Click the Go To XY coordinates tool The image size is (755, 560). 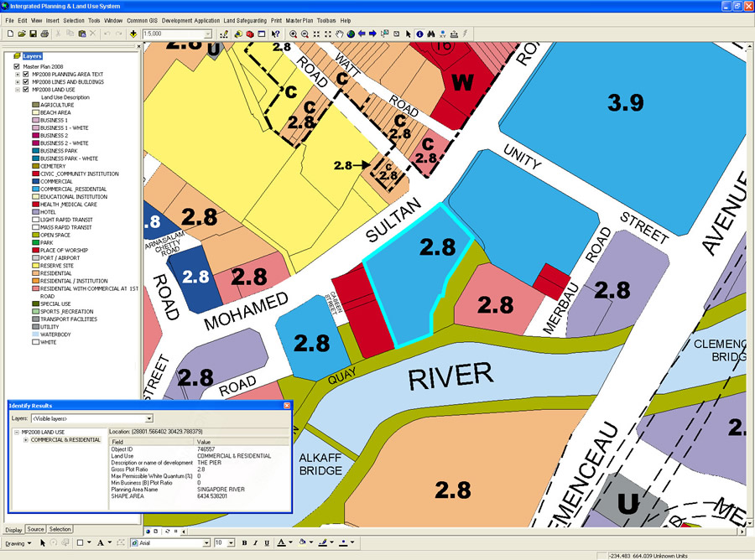442,34
